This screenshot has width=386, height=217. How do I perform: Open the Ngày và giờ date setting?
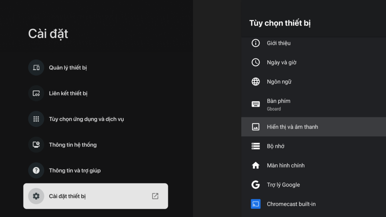point(314,62)
